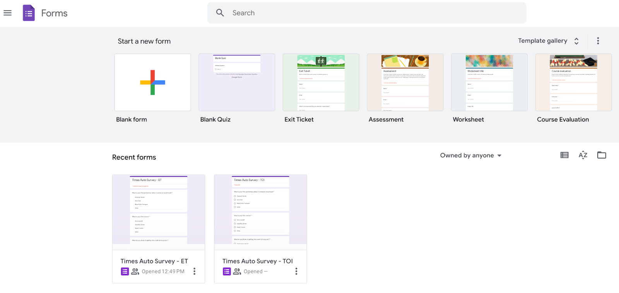Create a new Blank form
Screen dimensions: 619x293
pyautogui.click(x=152, y=82)
